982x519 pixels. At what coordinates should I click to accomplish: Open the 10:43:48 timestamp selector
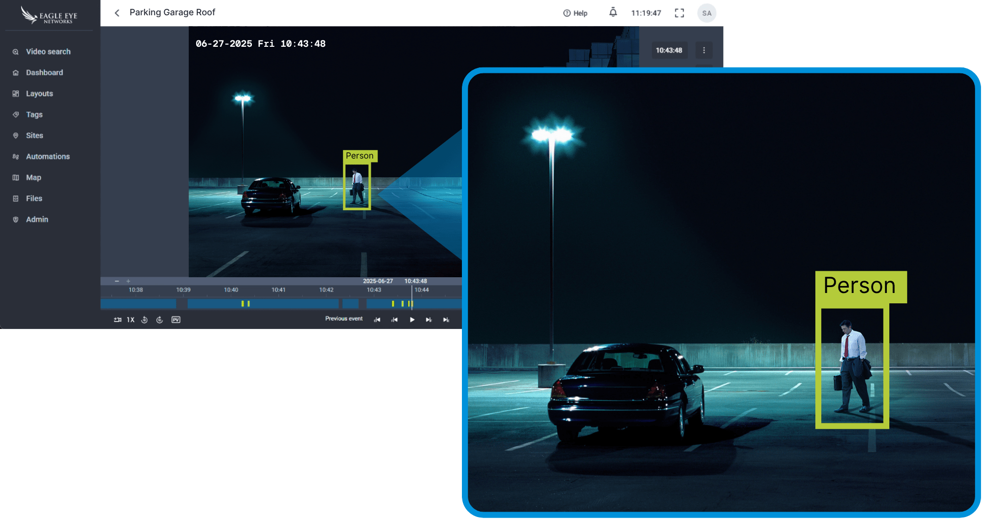pyautogui.click(x=669, y=50)
